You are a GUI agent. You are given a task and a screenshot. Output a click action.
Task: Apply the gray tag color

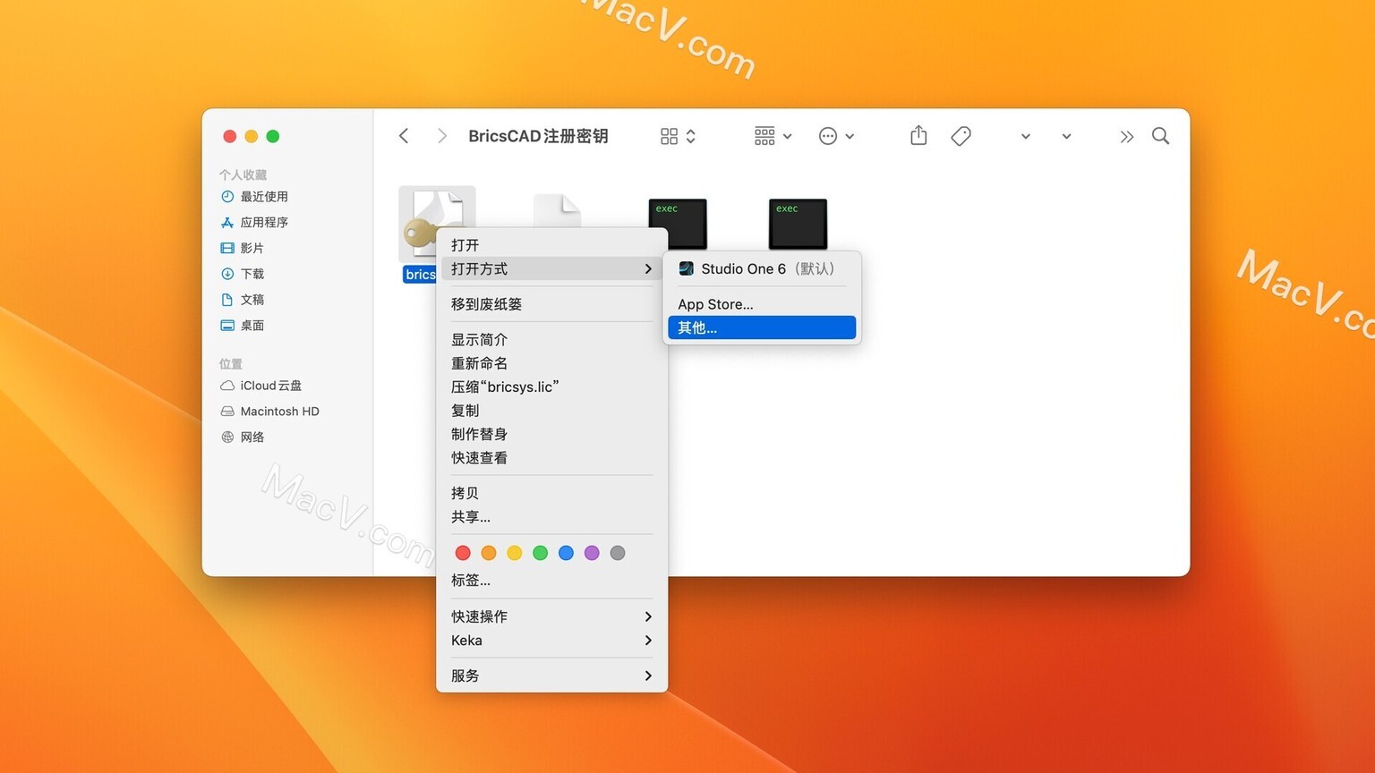(x=618, y=553)
